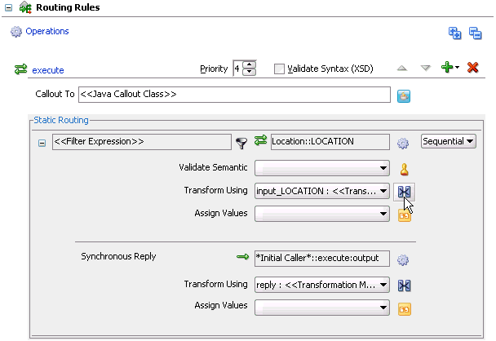Open input_LOCATION Transform Using dropdown
The image size is (496, 341).
(322, 191)
